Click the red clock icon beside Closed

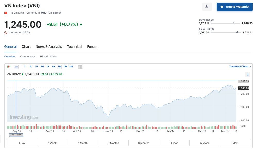[x=6, y=33]
